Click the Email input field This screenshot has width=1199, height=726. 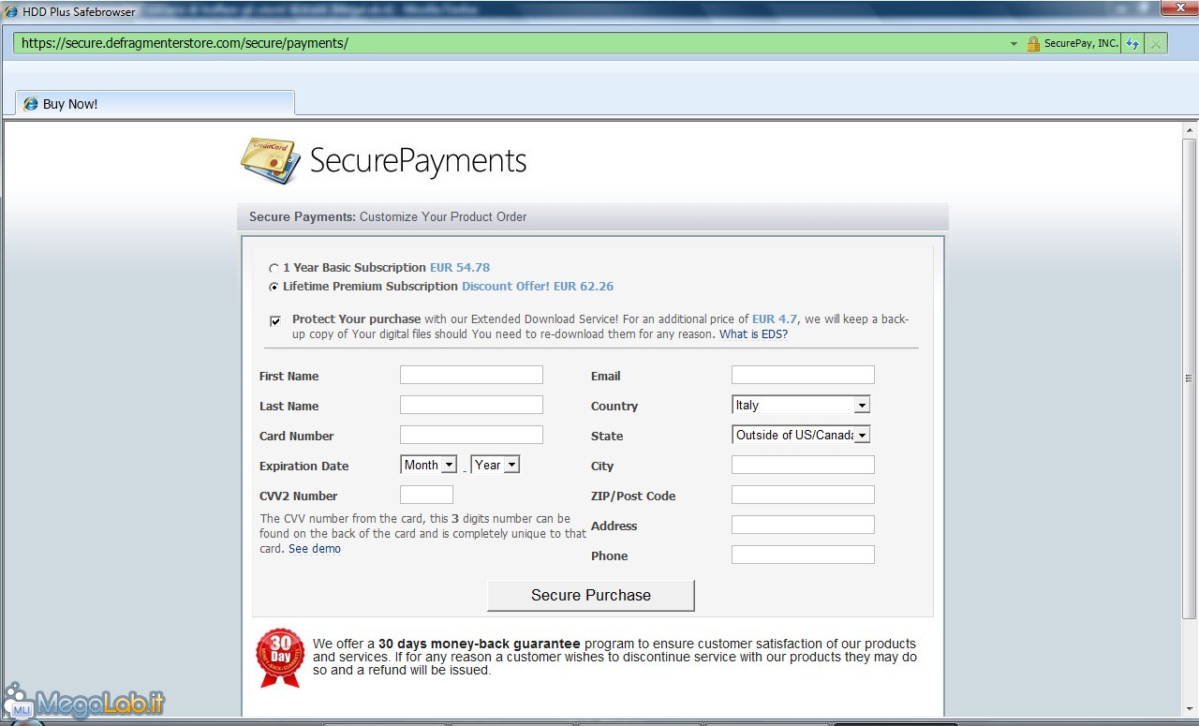(803, 375)
